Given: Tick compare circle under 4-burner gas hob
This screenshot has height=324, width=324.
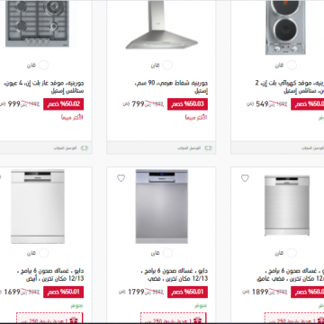Looking at the screenshot, I should click(x=43, y=65).
